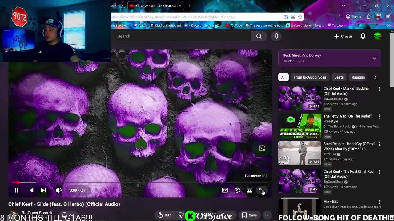Open more options for StackReaper Hood Cry
Screen dimensions: 394x221
(x=379, y=144)
